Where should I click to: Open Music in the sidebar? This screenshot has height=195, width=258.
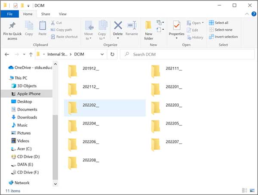(19, 125)
